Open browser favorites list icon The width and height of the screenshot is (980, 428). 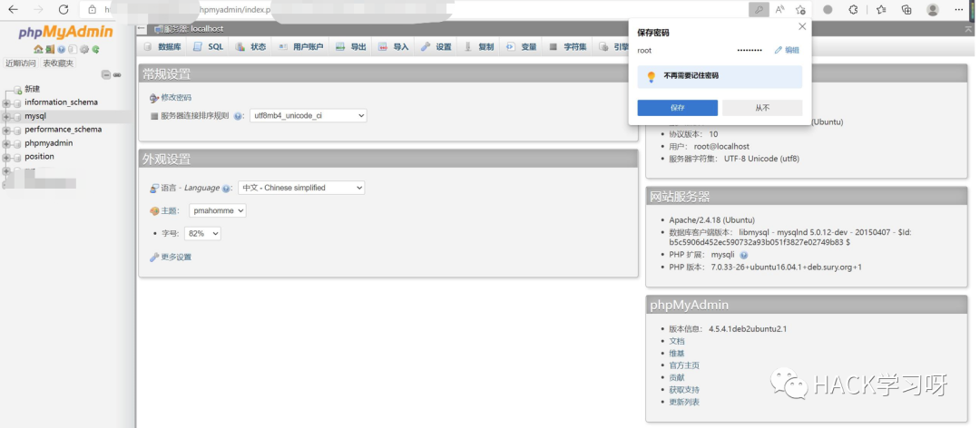[x=881, y=9]
